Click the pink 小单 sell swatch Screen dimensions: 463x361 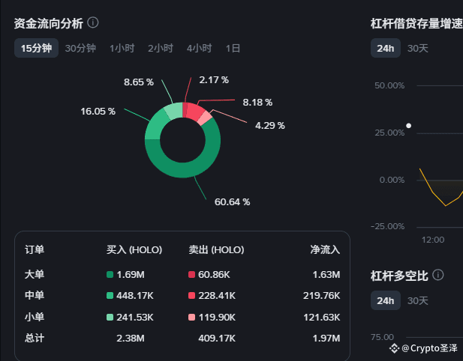tap(191, 317)
